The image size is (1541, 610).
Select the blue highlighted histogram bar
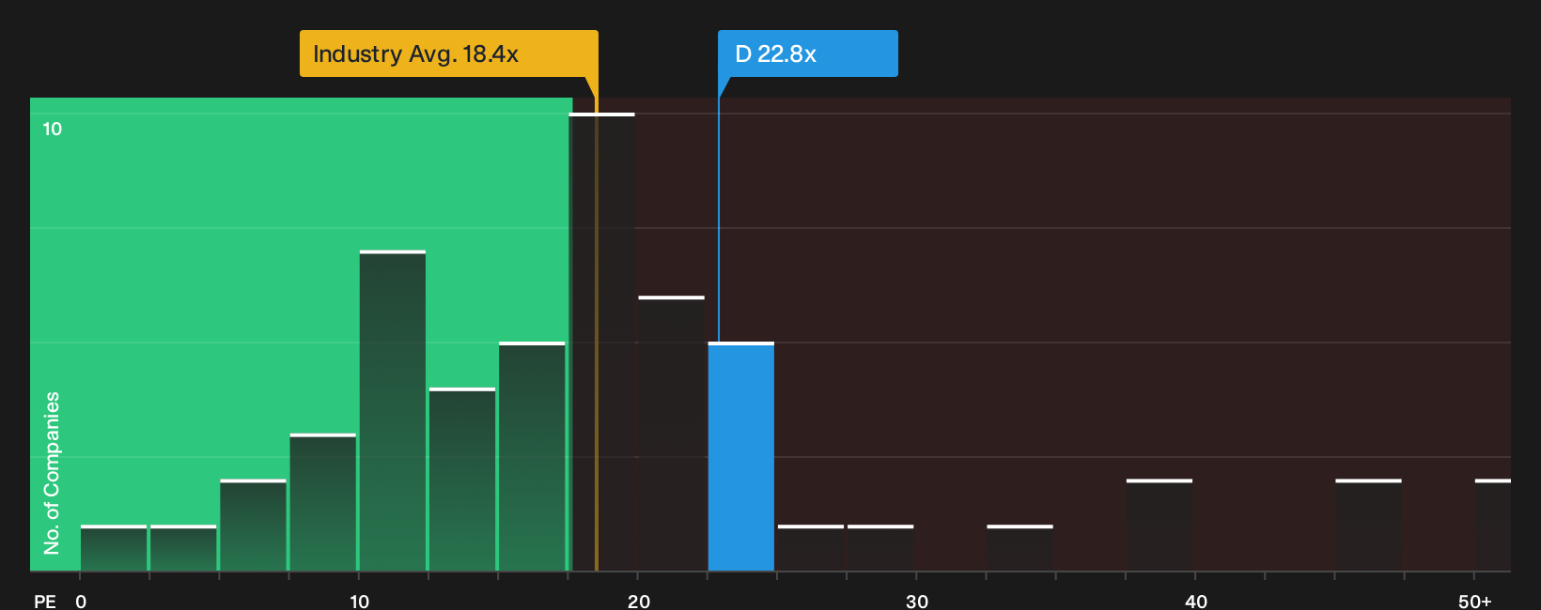(741, 457)
